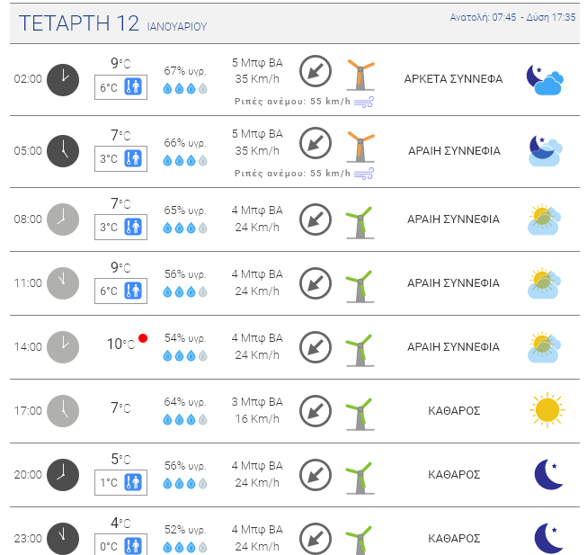Click the wind direction arrow at 23:00

[x=316, y=538]
